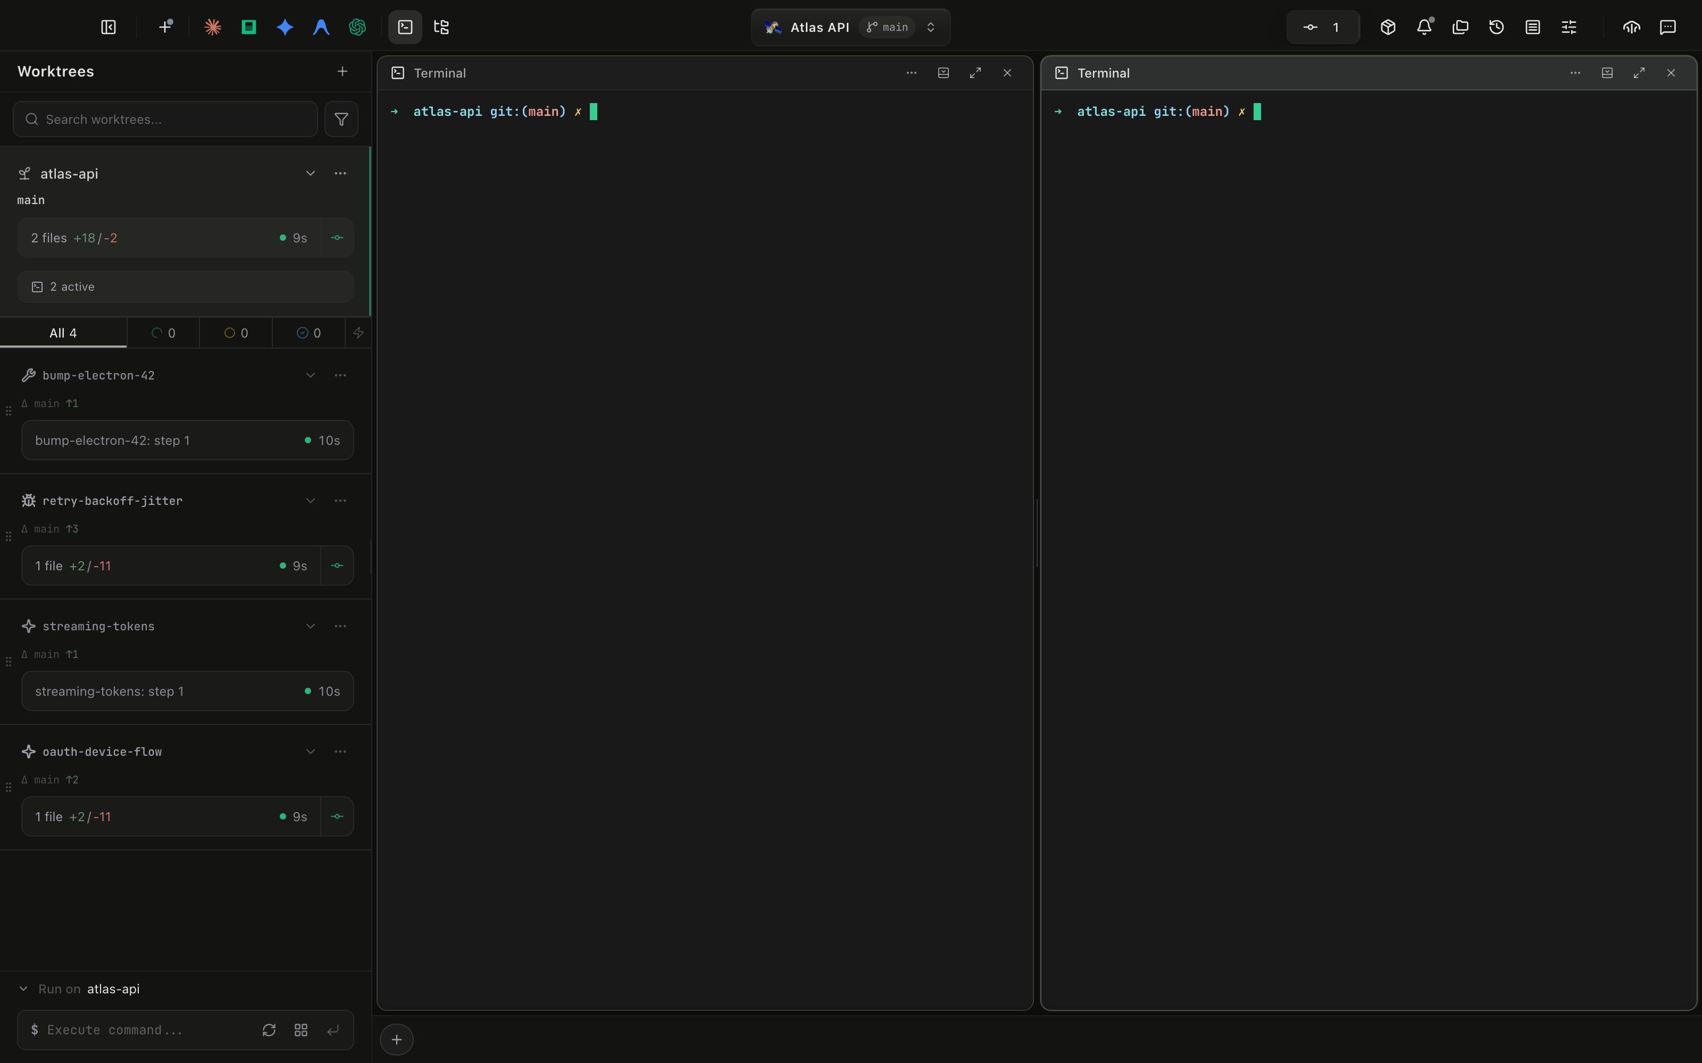Click the broadcast antenna icon
1702x1063 pixels.
(x=1632, y=28)
